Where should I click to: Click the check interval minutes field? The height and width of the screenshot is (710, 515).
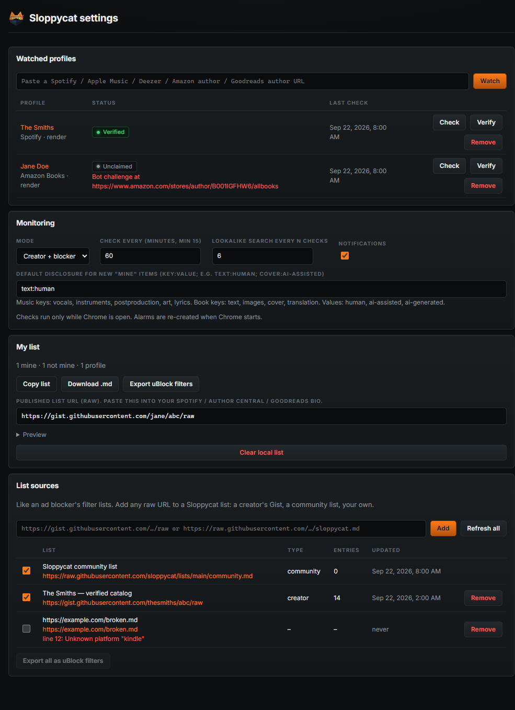[150, 256]
